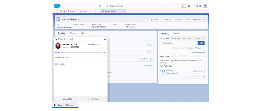Image resolution: width=261 pixels, height=111 pixels.
Task: Click the Favorites star icon
Action: click(x=183, y=6)
